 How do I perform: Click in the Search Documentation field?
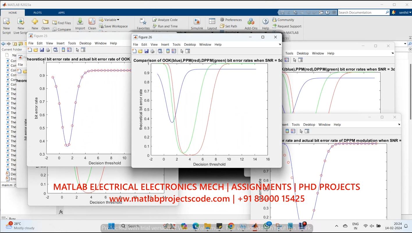361,12
